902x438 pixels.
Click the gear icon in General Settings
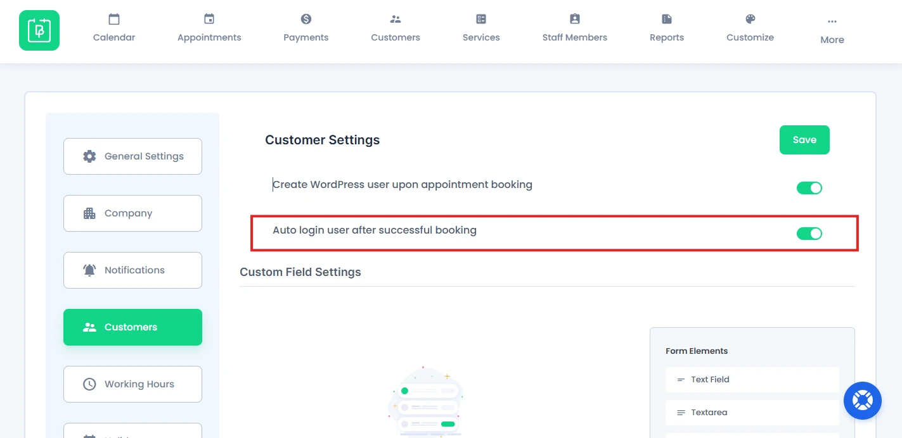tap(89, 156)
